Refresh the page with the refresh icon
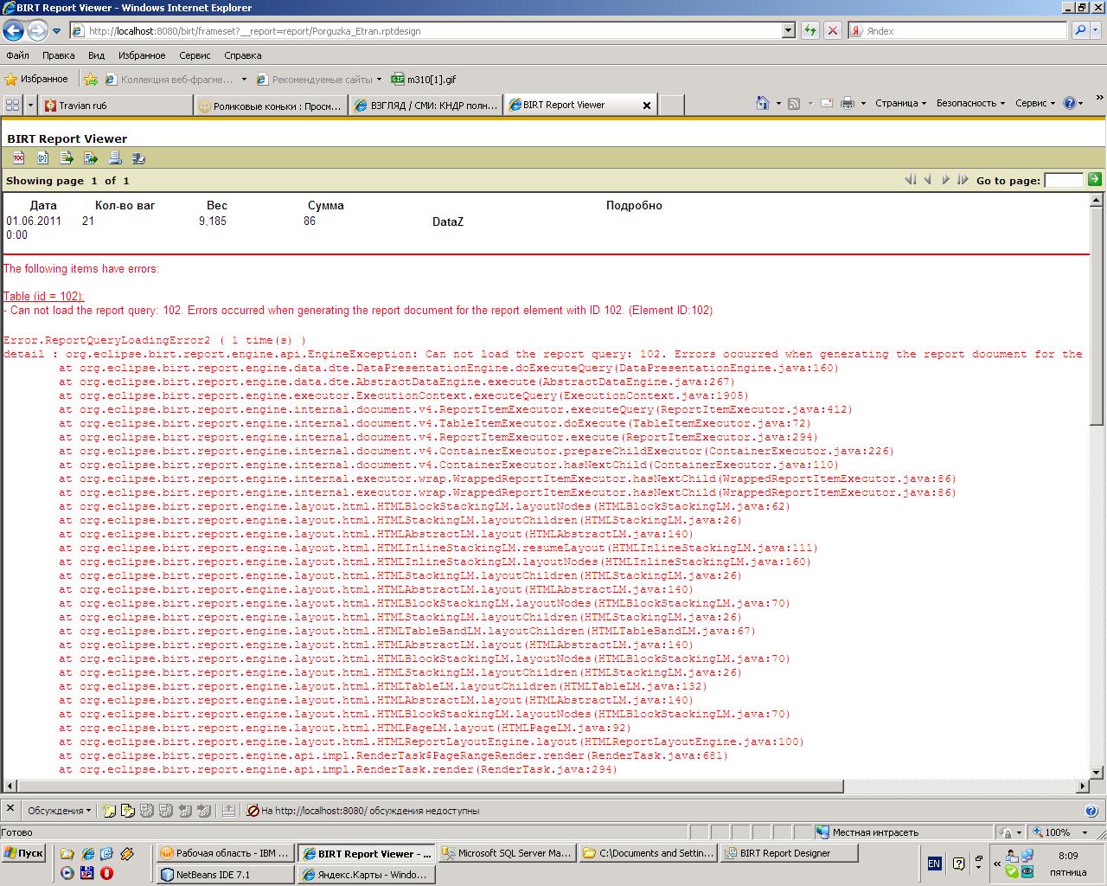This screenshot has height=886, width=1107. click(810, 30)
